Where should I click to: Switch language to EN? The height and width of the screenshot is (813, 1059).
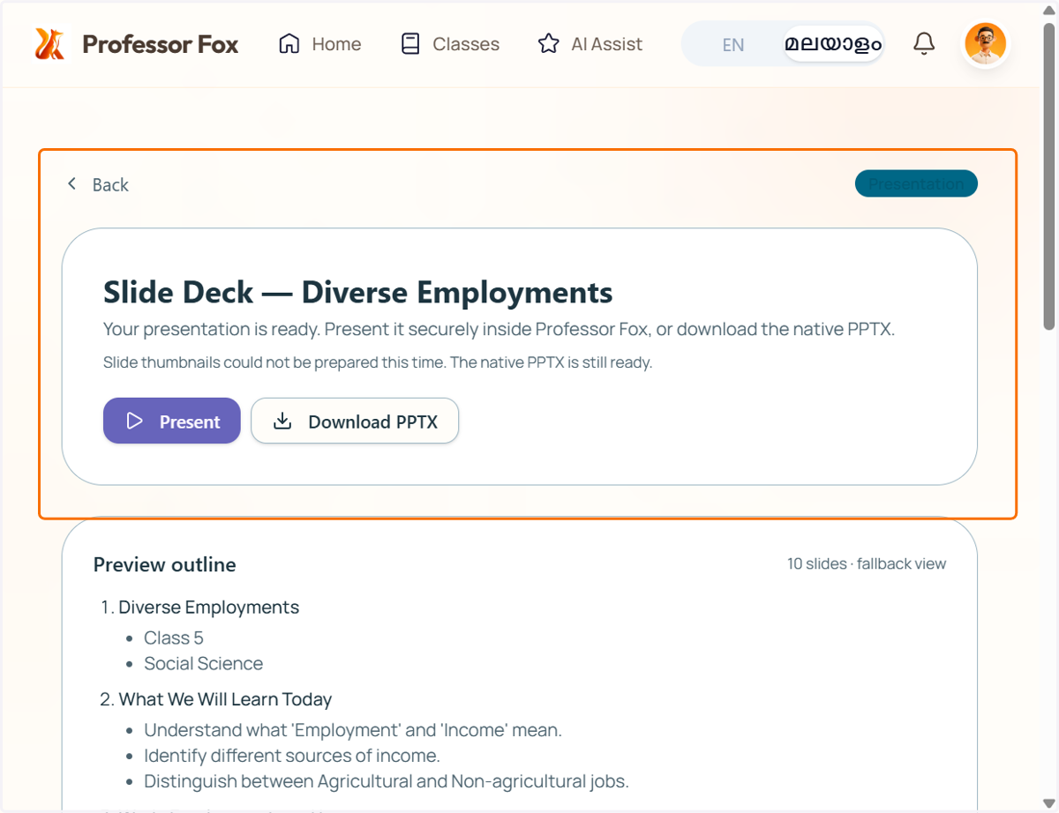(732, 45)
